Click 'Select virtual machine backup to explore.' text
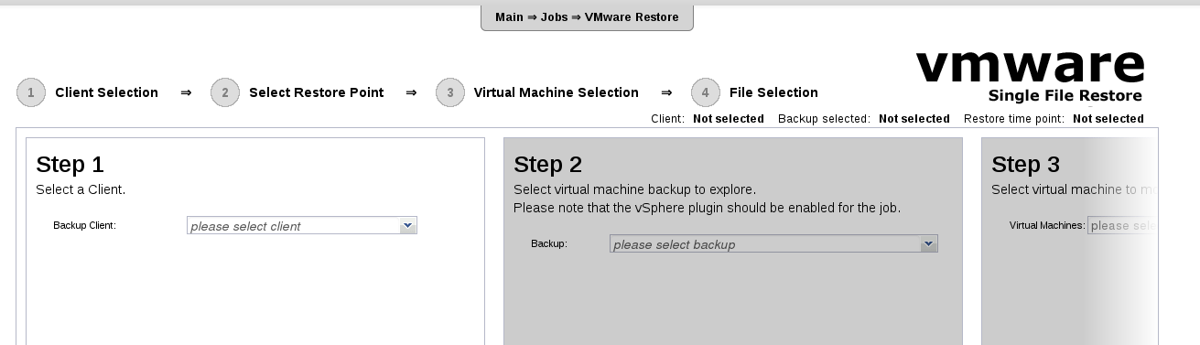Viewport: 1200px width, 345px height. [635, 189]
